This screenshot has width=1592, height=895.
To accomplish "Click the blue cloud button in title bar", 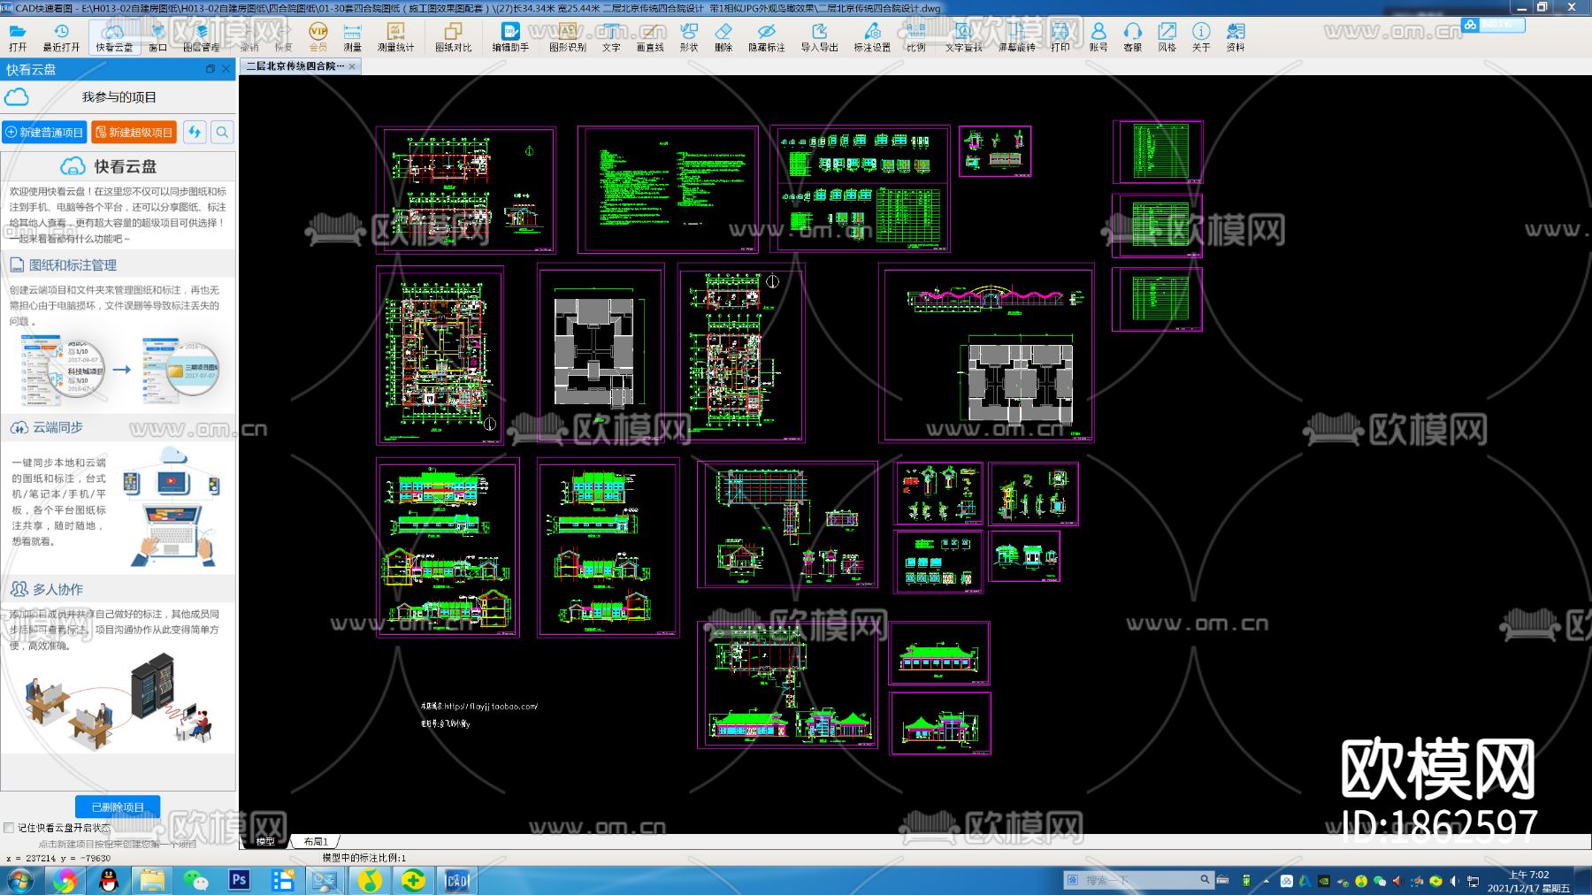I will [1493, 25].
